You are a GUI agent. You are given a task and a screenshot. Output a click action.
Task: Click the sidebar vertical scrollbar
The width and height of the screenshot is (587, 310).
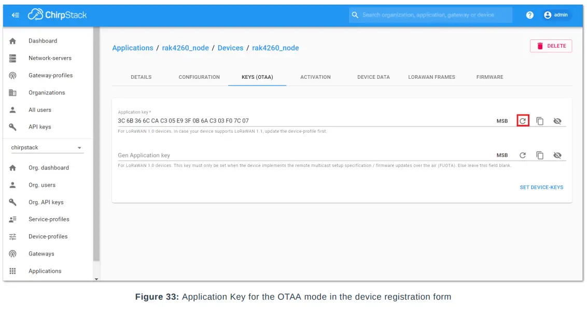(x=96, y=144)
